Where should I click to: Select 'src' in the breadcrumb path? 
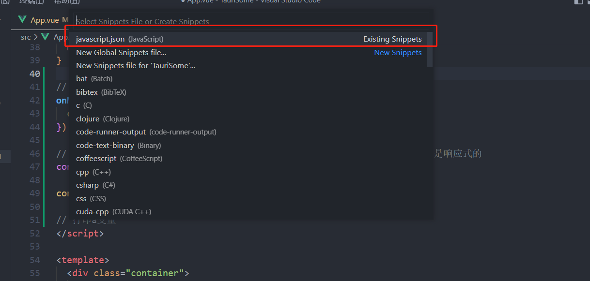click(x=26, y=37)
